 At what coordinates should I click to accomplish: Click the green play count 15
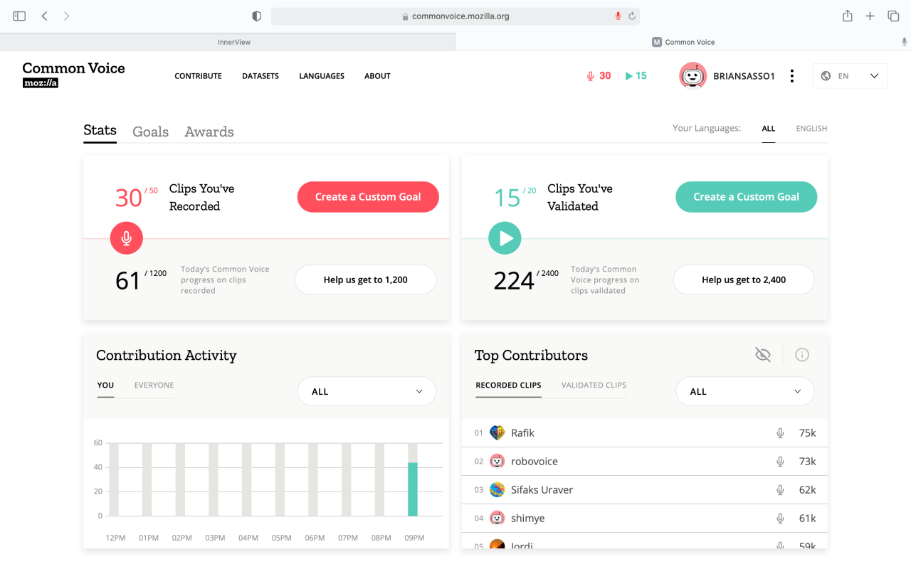(636, 76)
